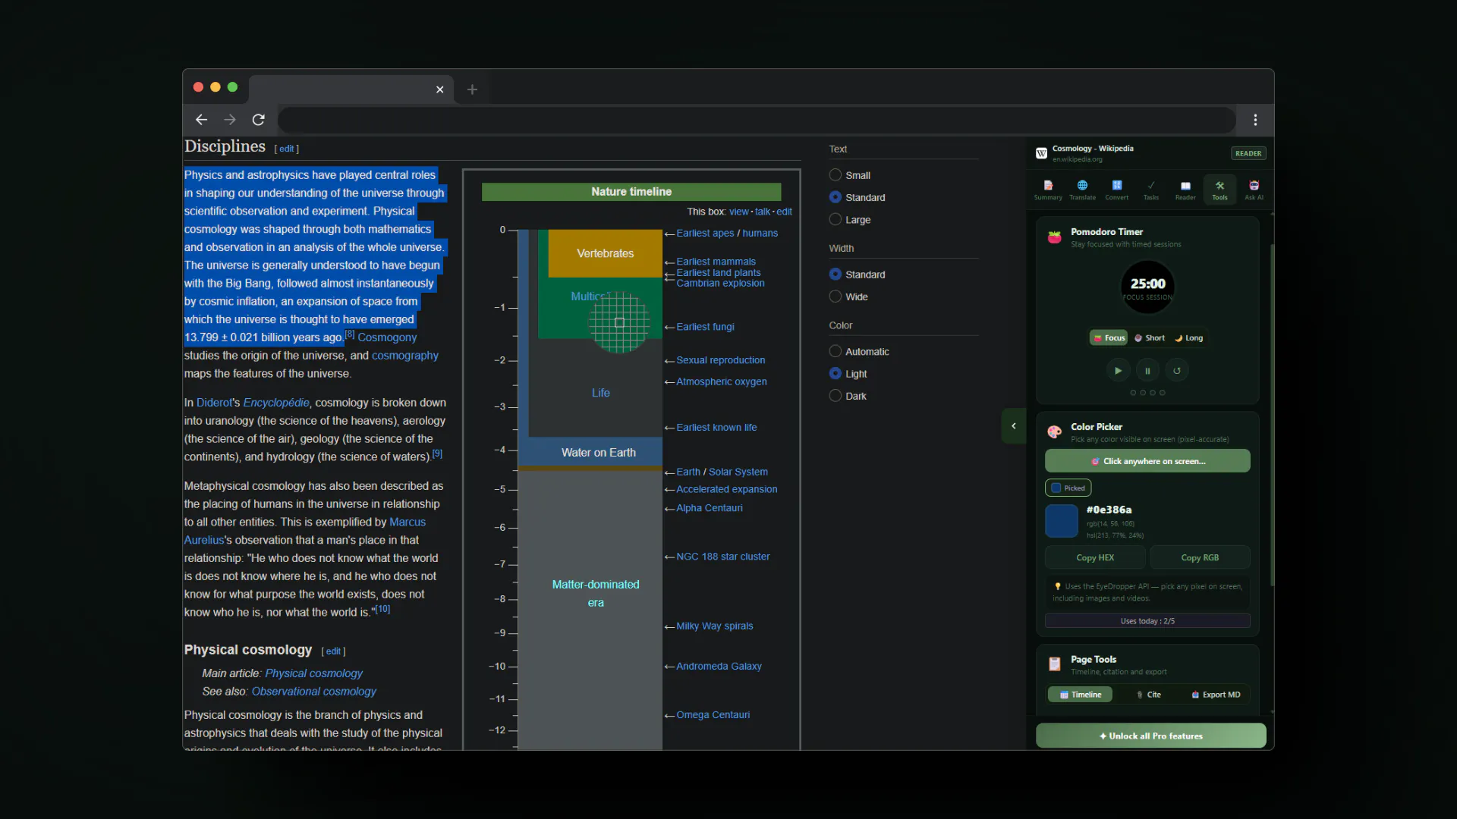Open the Andromeda Galaxy timeline link
The height and width of the screenshot is (819, 1457).
click(719, 667)
